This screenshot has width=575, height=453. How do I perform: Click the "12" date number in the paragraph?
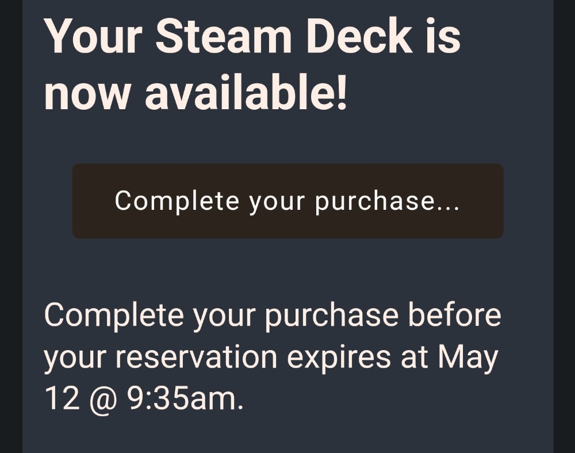click(x=62, y=398)
